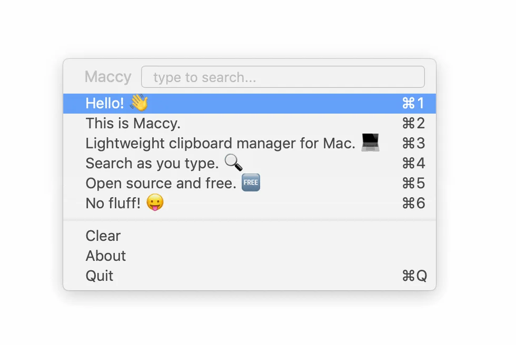Click the ⌘5 shortcut label
This screenshot has width=516, height=345.
(x=414, y=182)
